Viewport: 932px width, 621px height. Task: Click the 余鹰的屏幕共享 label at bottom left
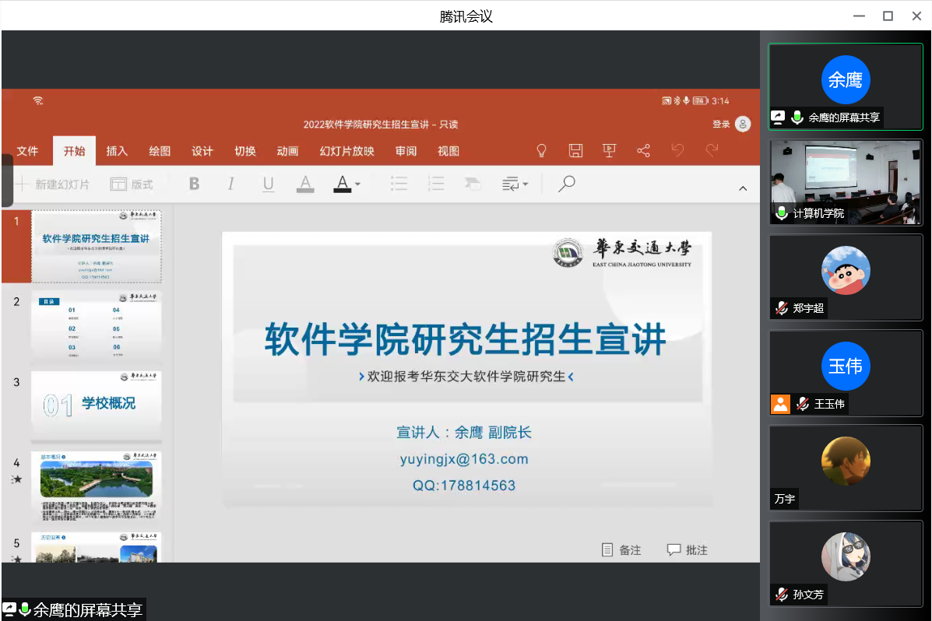[x=87, y=609]
